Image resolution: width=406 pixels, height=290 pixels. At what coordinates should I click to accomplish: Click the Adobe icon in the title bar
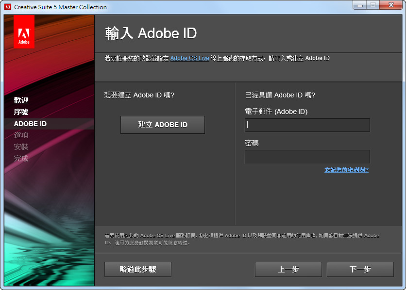tap(8, 7)
